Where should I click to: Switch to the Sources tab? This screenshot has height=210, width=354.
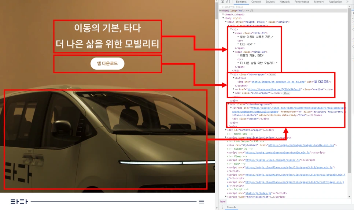click(270, 1)
